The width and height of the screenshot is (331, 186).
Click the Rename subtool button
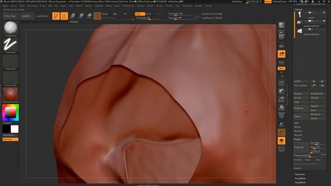coord(302,94)
